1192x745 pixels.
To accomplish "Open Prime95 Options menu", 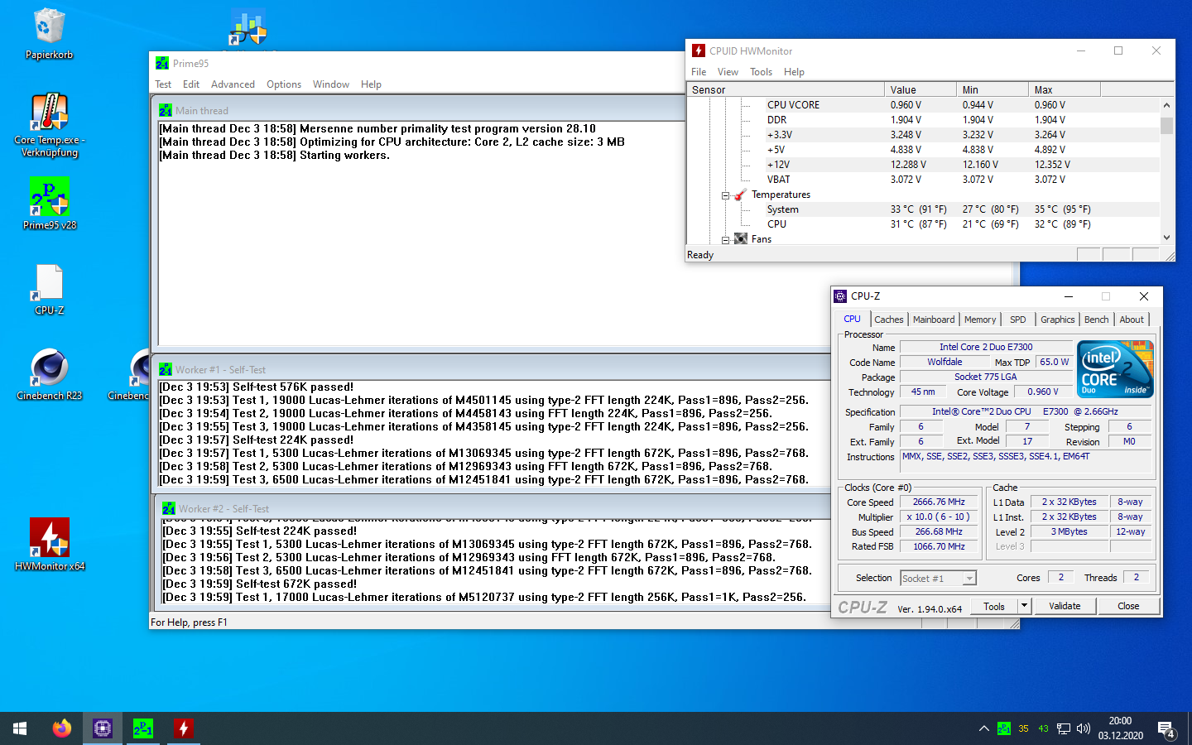I will [284, 84].
